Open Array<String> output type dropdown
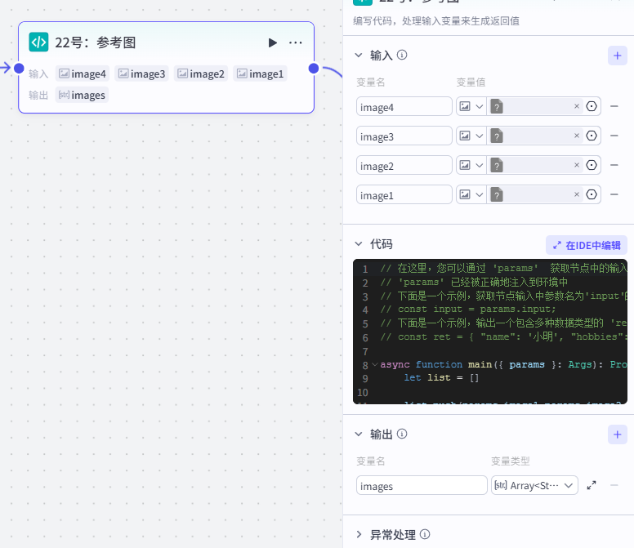Viewport: 634px width, 548px height. pyautogui.click(x=534, y=485)
